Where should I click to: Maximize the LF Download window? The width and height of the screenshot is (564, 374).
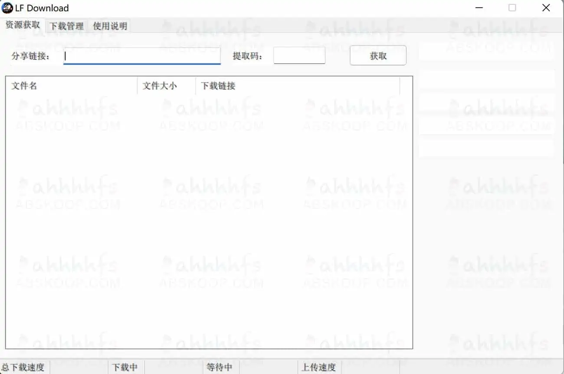[512, 8]
